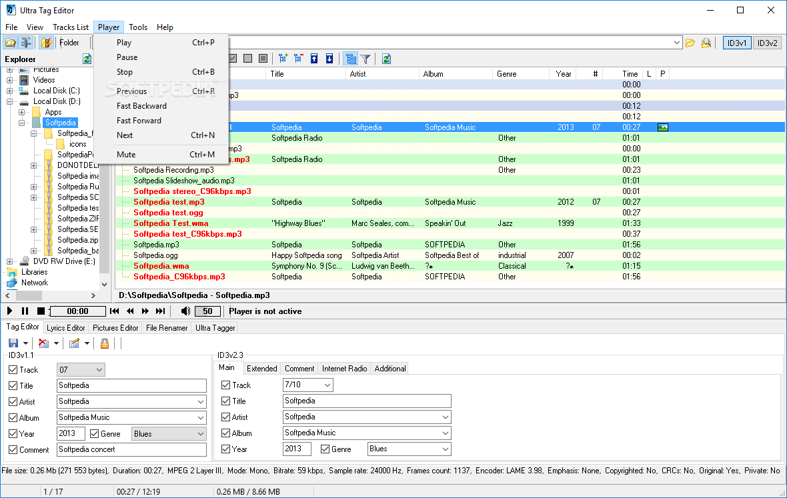Open the folder path dropdown at the top

point(676,43)
